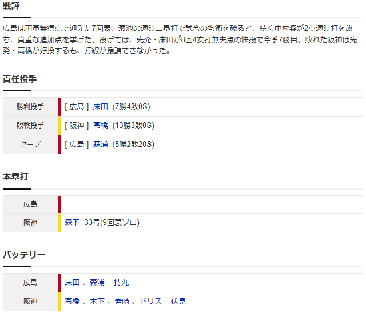
Task: Select the game summary paragraph text
Action: pos(180,39)
